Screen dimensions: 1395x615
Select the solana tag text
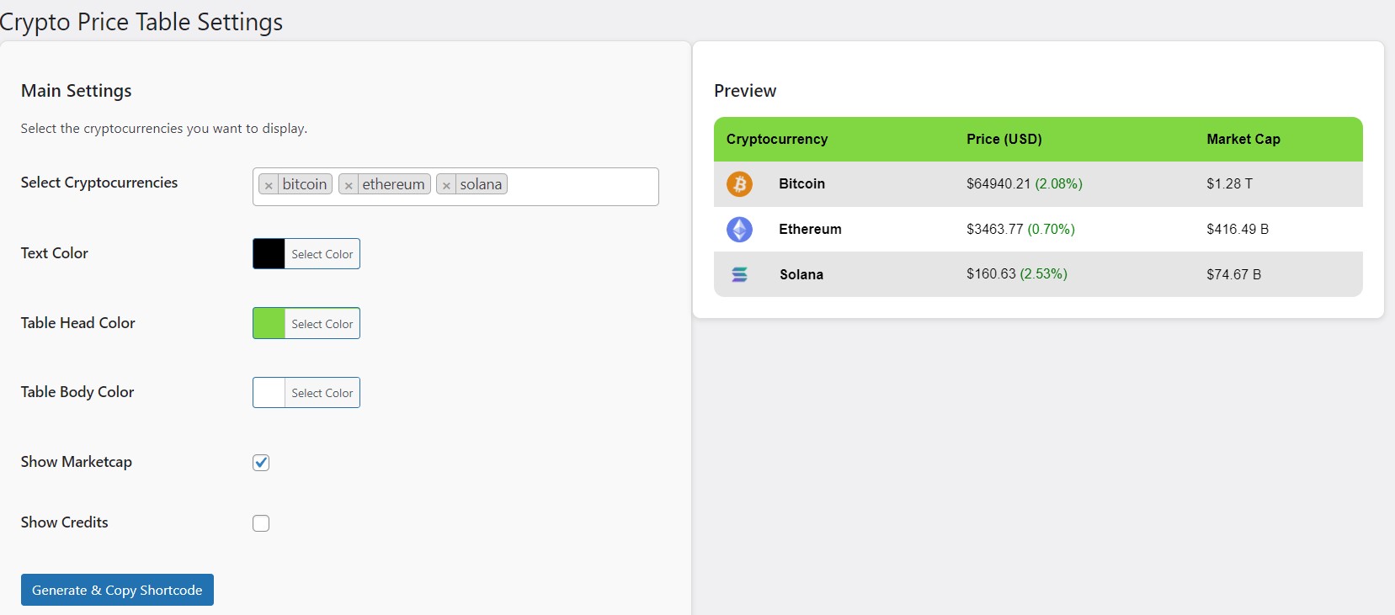[x=481, y=184]
